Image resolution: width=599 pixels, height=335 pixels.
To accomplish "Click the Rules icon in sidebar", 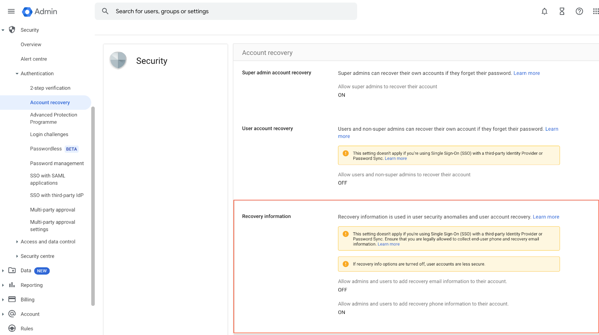I will (x=12, y=328).
